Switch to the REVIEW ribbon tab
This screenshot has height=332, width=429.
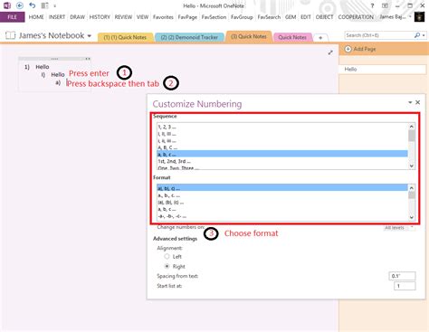point(123,17)
